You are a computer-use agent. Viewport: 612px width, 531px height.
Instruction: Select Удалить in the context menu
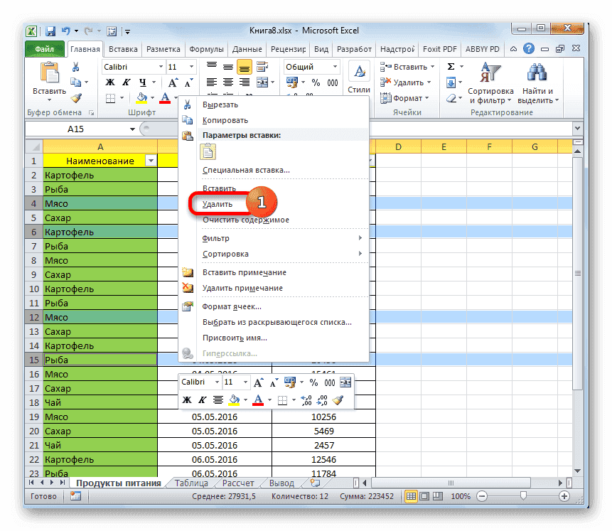coord(215,203)
